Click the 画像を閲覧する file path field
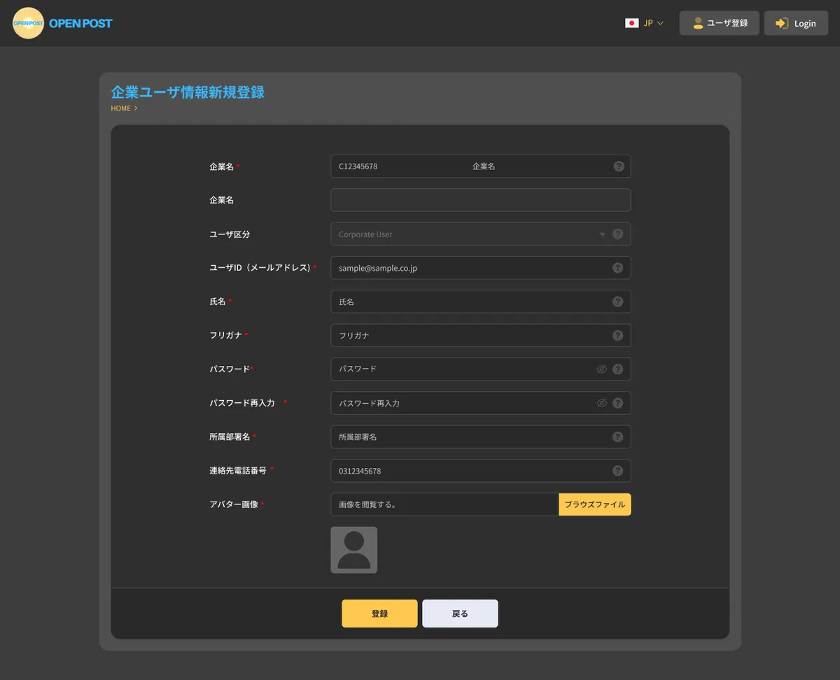This screenshot has width=840, height=680. point(444,504)
